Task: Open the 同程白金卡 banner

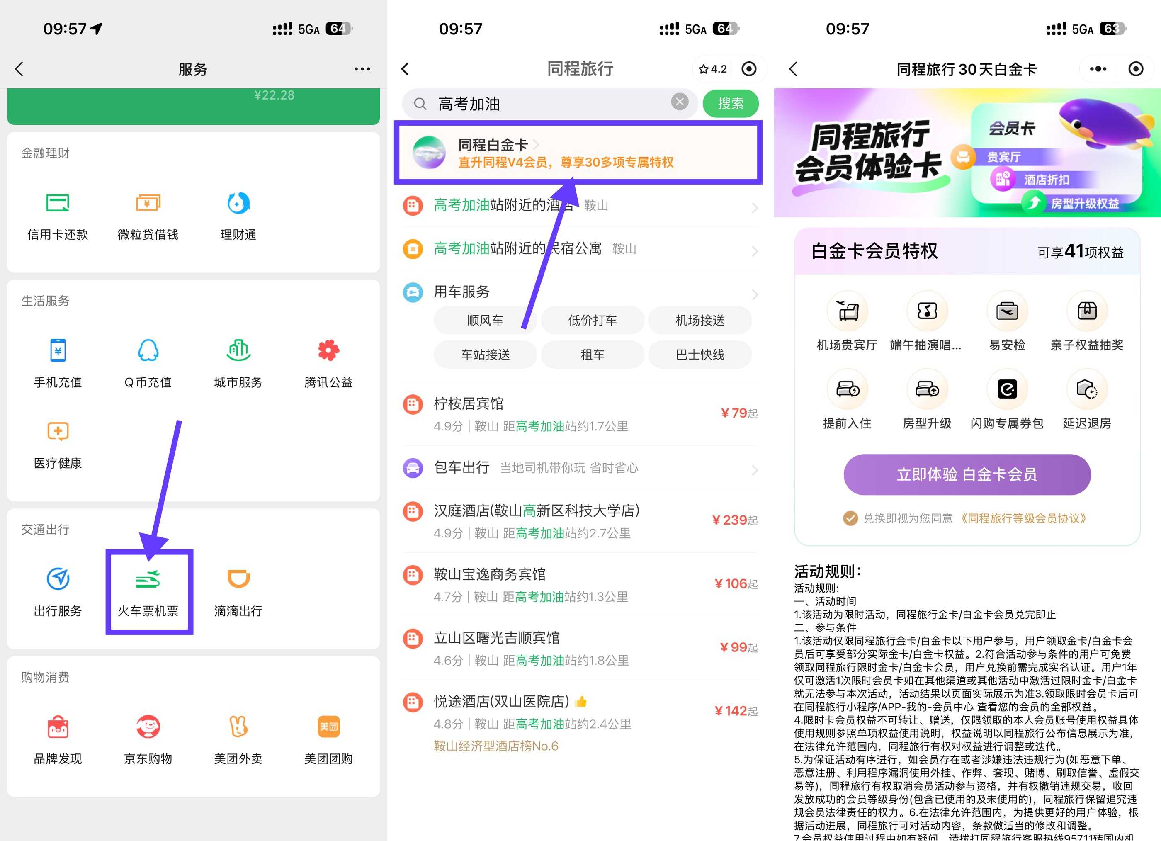Action: coord(578,153)
